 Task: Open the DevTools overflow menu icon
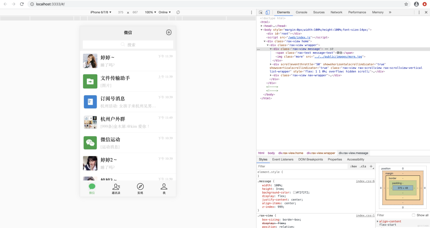click(x=419, y=12)
